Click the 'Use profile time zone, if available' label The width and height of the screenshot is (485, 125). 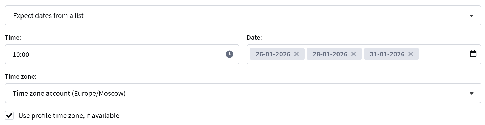[x=69, y=116]
